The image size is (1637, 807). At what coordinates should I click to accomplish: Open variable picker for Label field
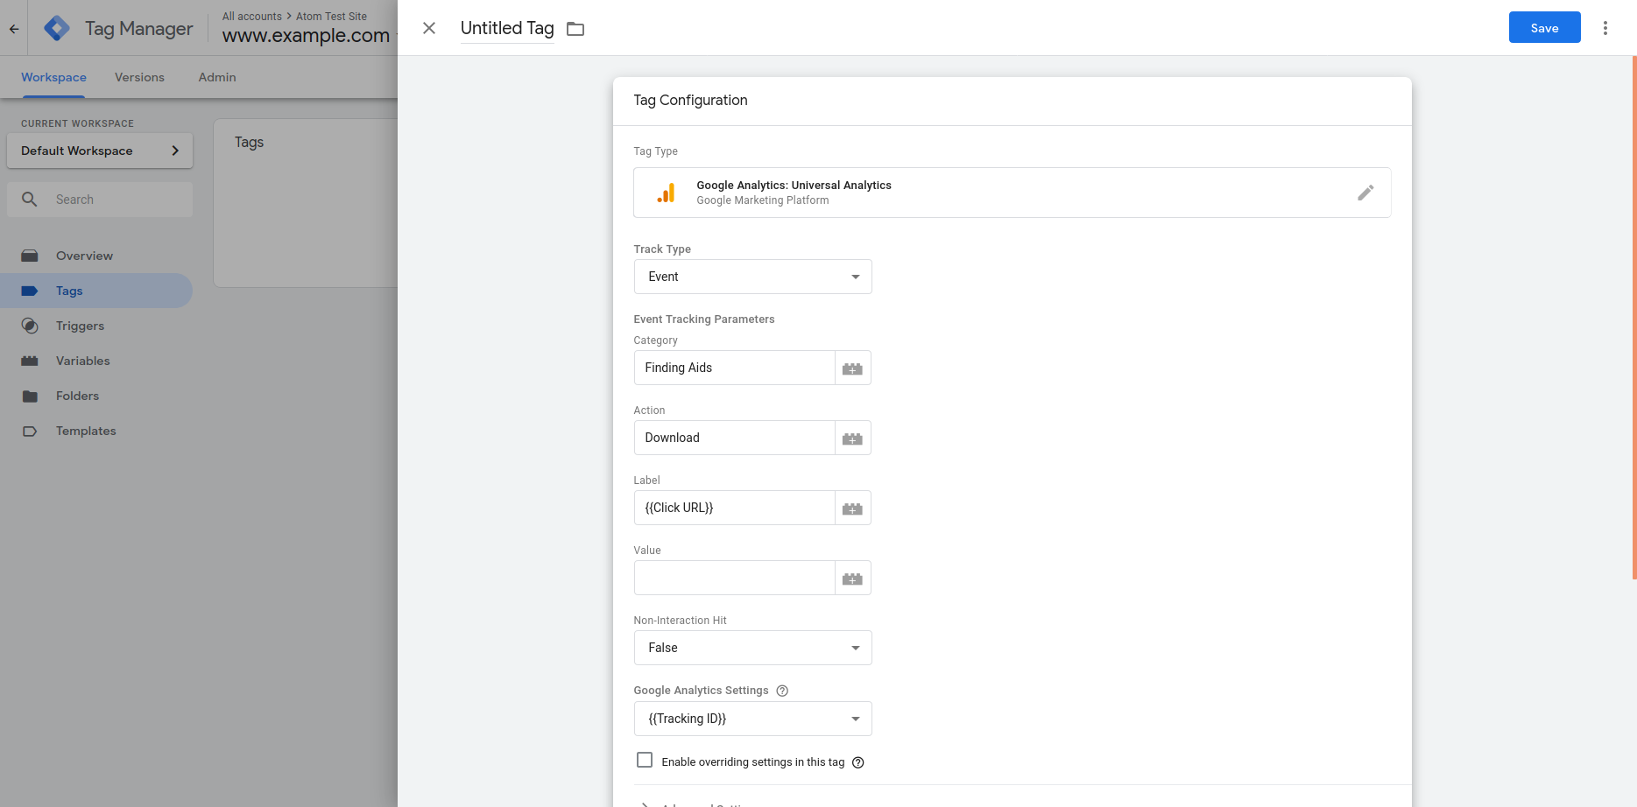pyautogui.click(x=852, y=509)
